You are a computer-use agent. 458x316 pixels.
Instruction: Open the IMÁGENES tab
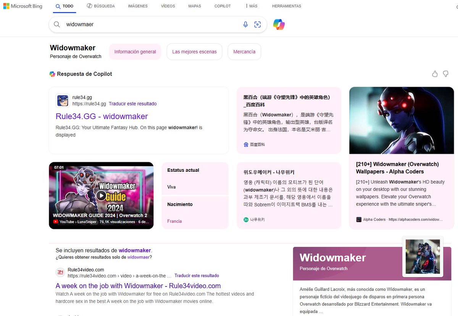point(138,6)
